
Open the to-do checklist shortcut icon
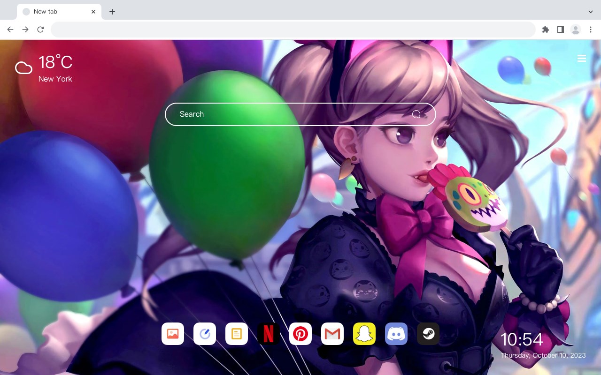click(x=205, y=334)
